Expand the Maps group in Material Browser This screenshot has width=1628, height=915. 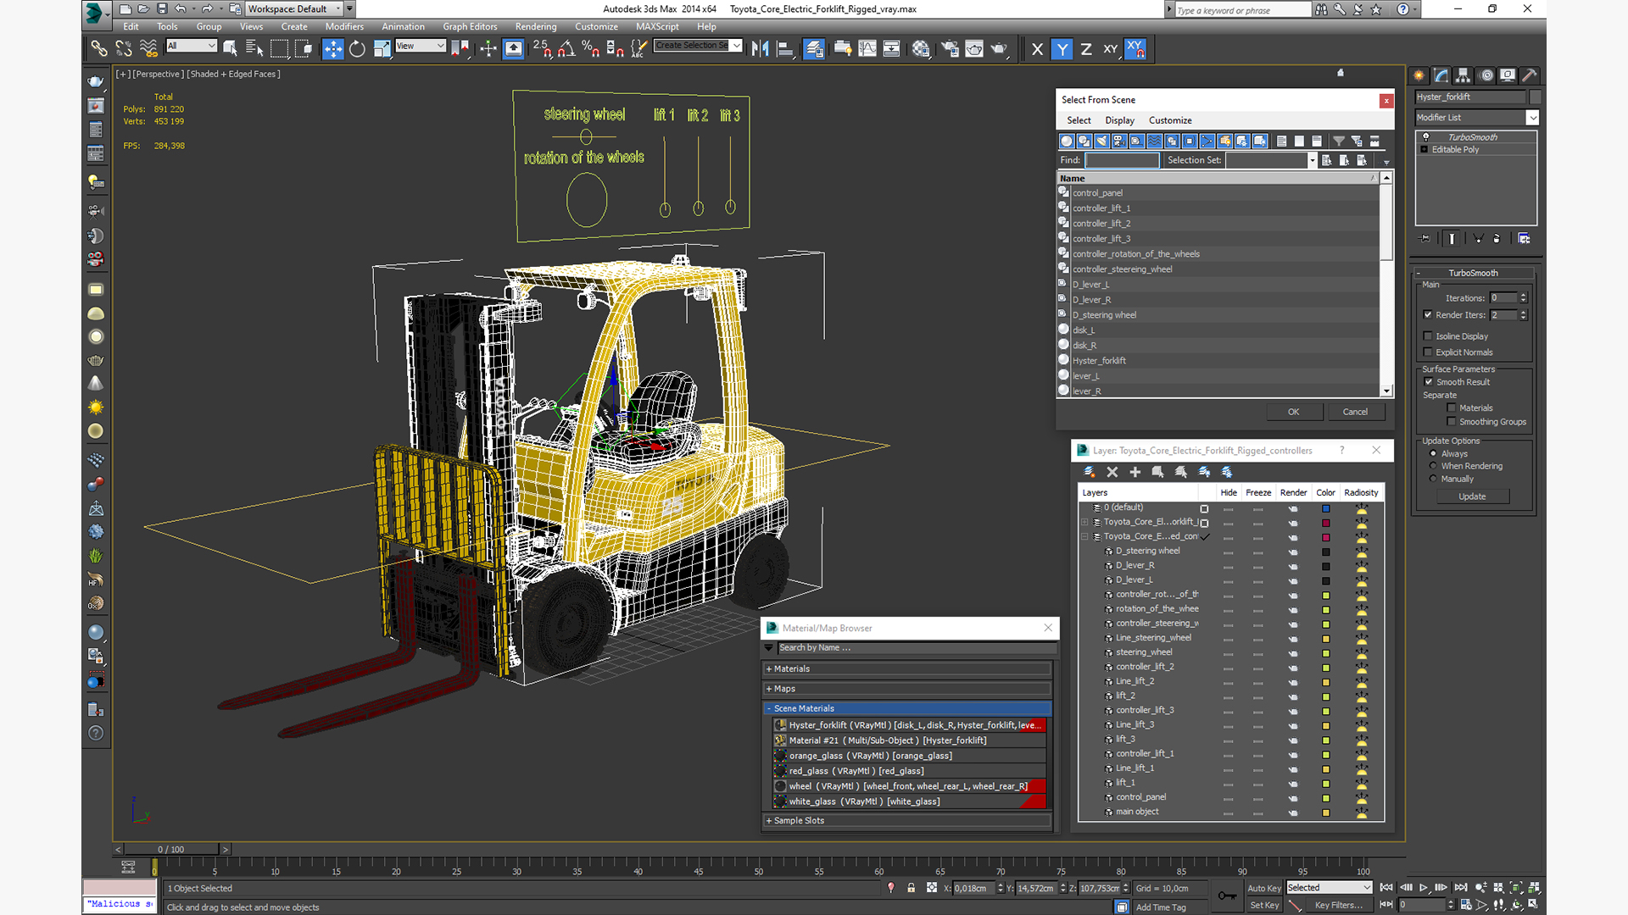point(907,689)
